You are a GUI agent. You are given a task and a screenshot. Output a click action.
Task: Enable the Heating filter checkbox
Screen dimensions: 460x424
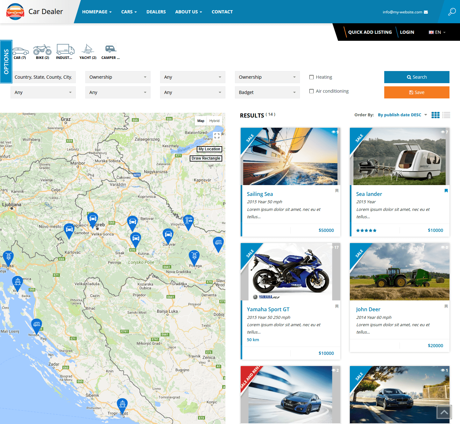(311, 77)
